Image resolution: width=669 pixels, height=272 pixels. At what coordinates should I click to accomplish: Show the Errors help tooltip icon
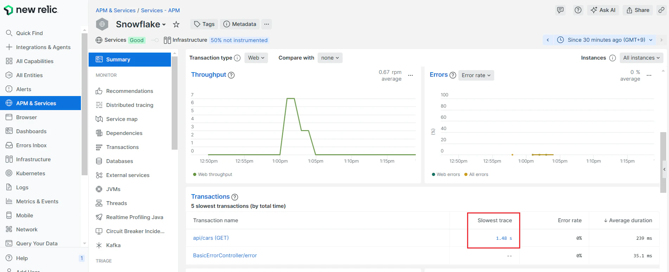tap(453, 75)
